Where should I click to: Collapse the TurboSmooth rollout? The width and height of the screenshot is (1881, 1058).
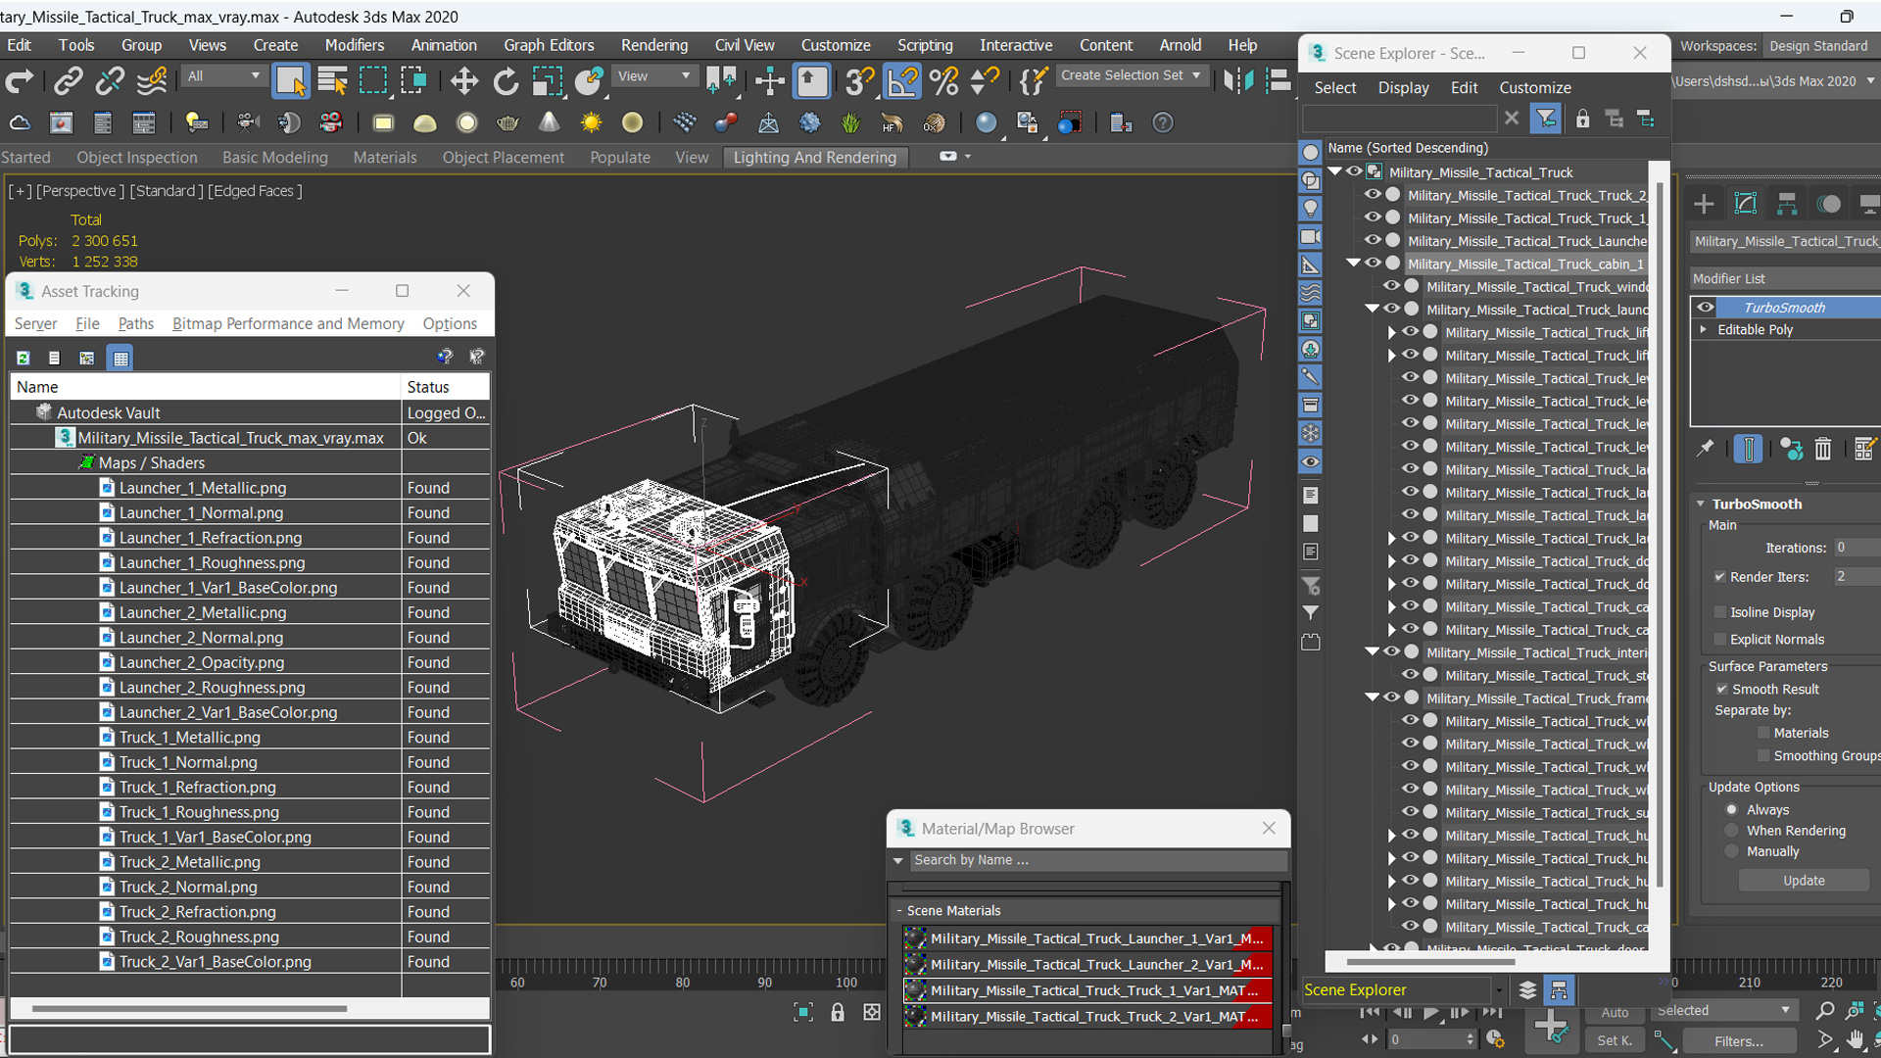[x=1701, y=504]
